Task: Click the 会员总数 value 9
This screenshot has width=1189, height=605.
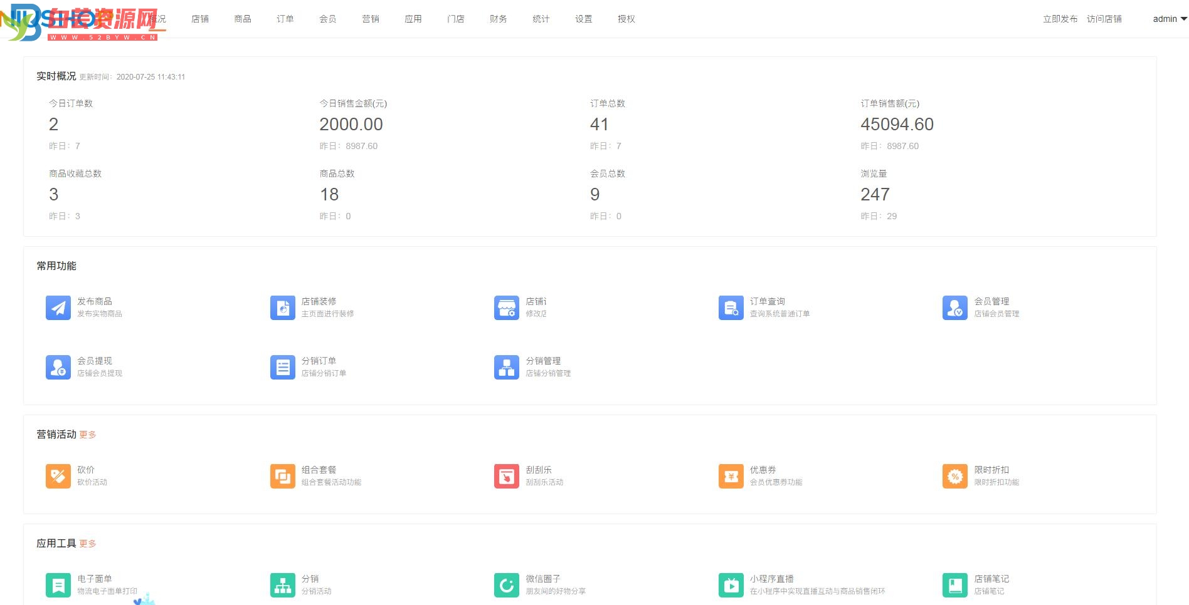Action: tap(595, 195)
